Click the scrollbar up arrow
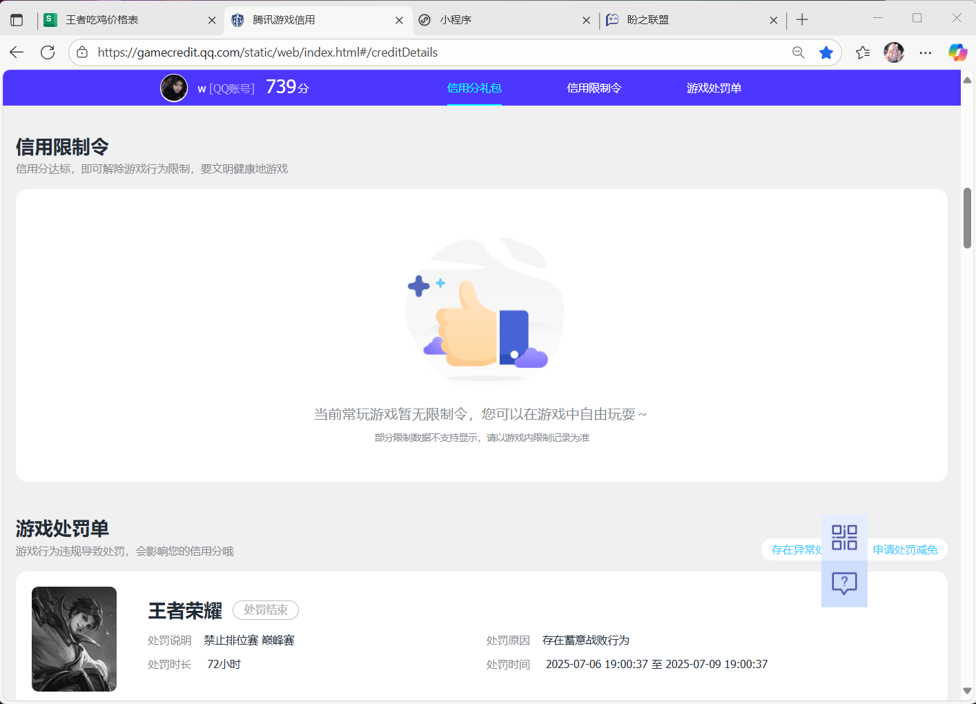Screen dimensions: 976x704 [967, 80]
